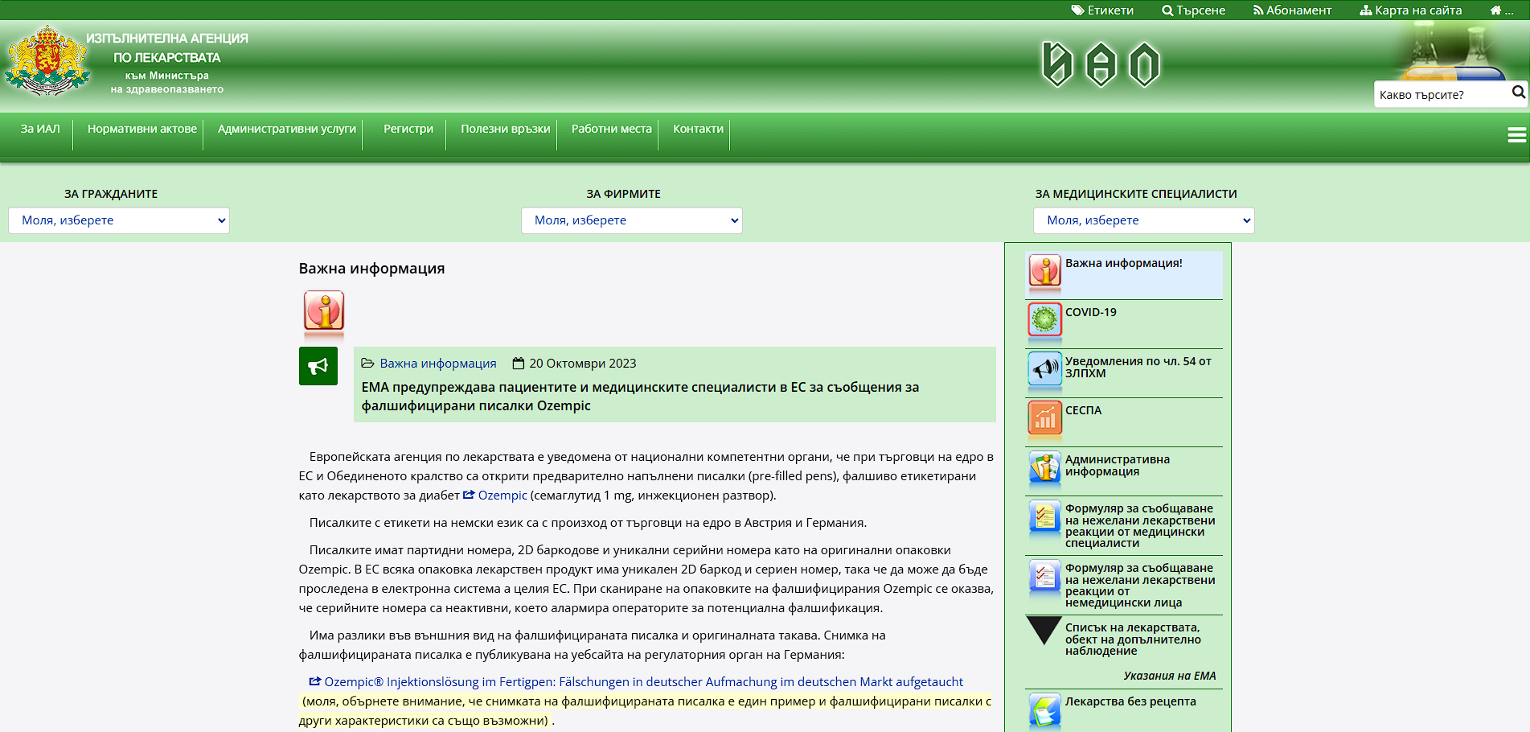Select the Регистри menu item
1530x732 pixels.
pyautogui.click(x=408, y=128)
